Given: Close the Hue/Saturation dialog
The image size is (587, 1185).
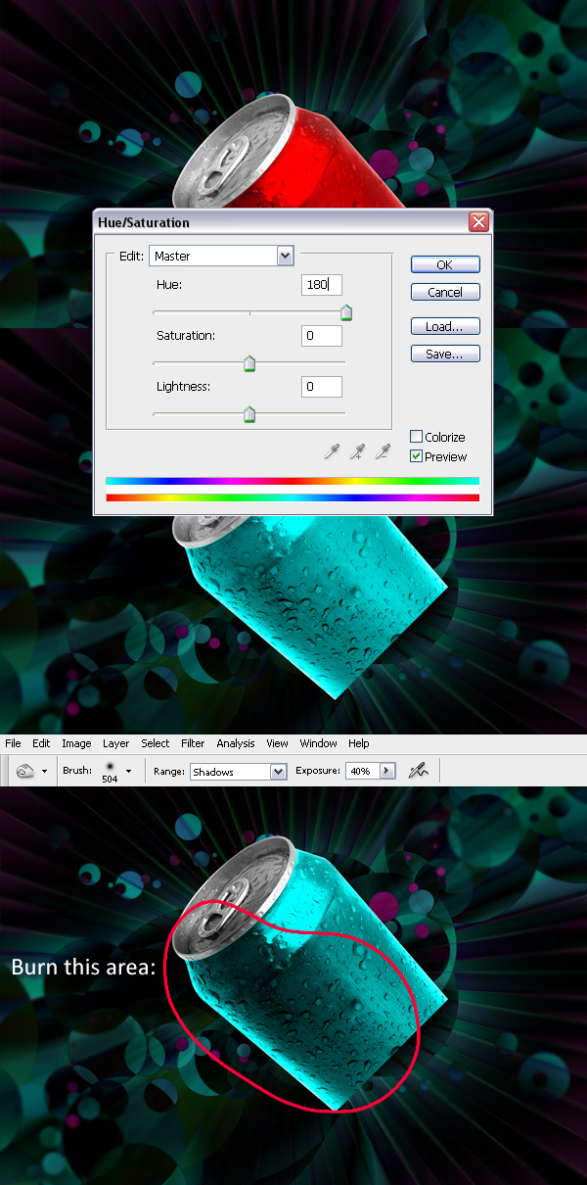Looking at the screenshot, I should (x=478, y=222).
